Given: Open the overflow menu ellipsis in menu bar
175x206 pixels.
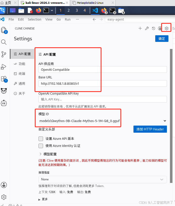Looking at the screenshot, I should [77, 20].
